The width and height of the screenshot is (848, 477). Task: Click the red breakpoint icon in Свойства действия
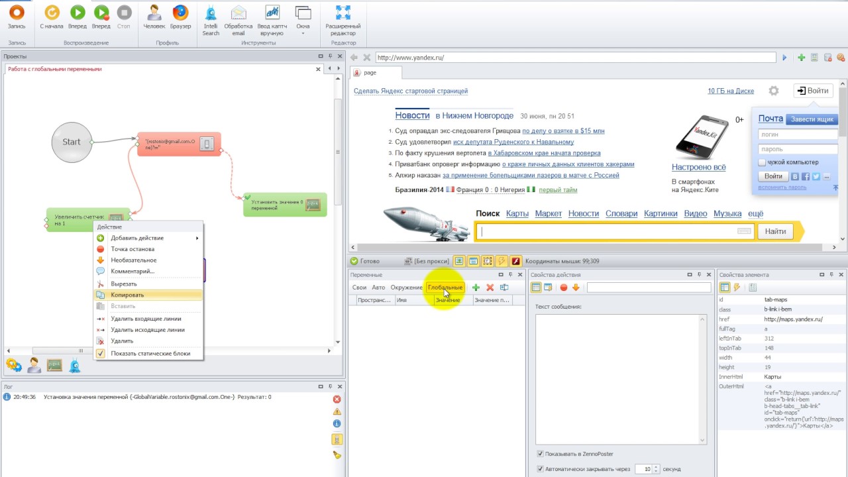click(x=564, y=288)
